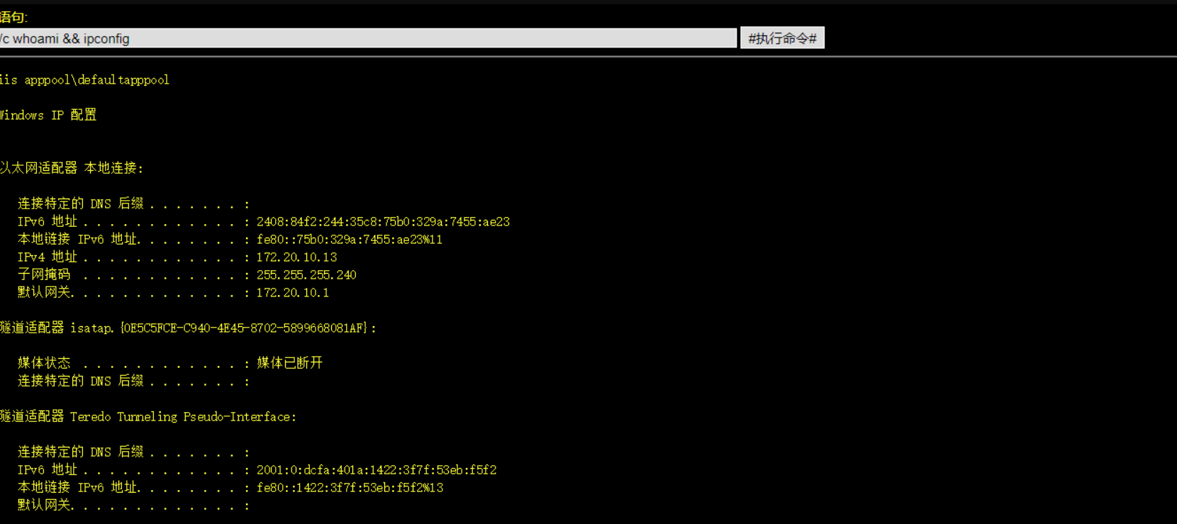Click the iis apppool\defaultapppool output line
This screenshot has width=1177, height=524.
pos(84,80)
